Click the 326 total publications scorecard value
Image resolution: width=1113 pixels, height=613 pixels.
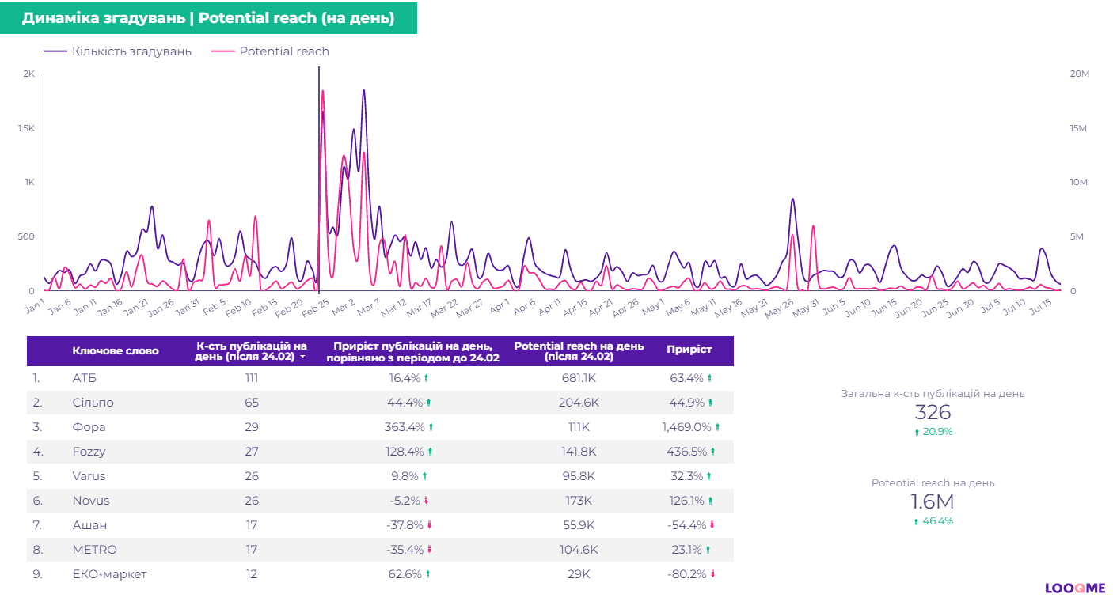(x=933, y=412)
